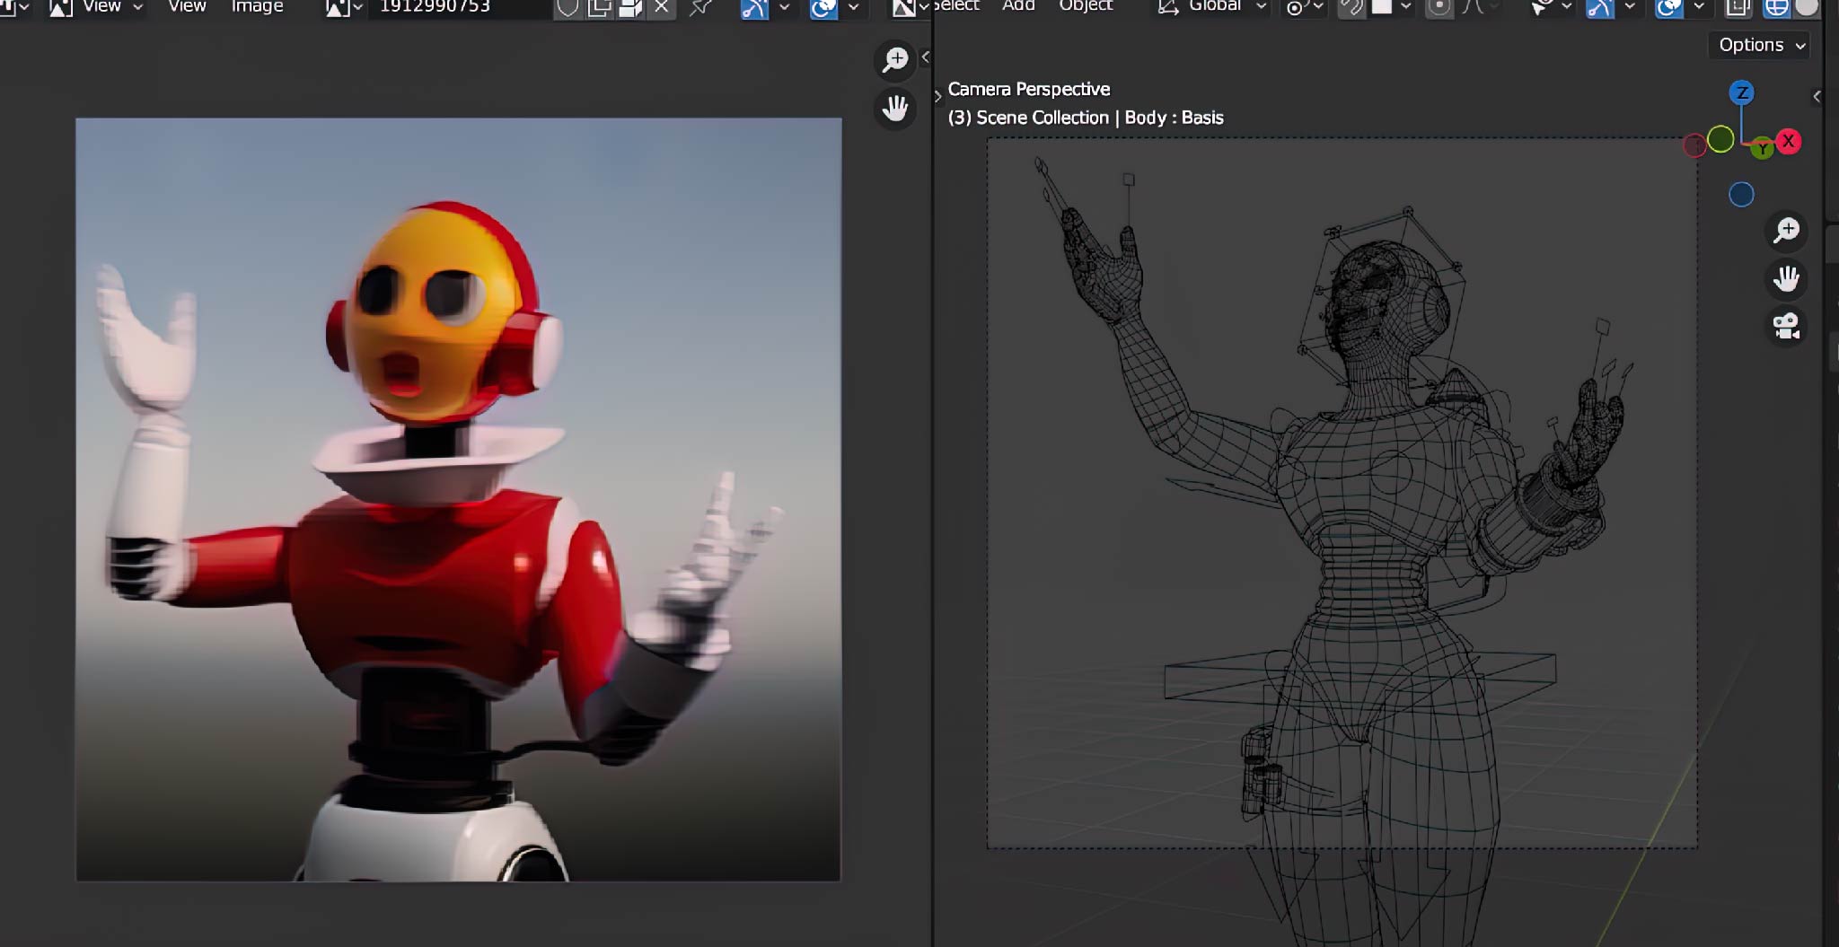Create new image with the duplicate icon
The width and height of the screenshot is (1839, 947).
599,7
